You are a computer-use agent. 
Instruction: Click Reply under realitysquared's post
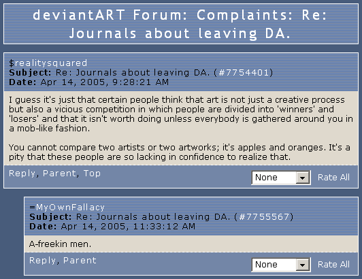pos(22,174)
